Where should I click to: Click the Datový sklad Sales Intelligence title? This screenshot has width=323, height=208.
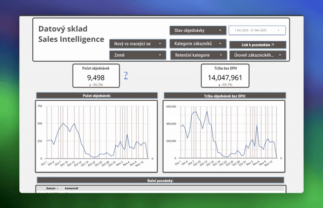(x=71, y=34)
